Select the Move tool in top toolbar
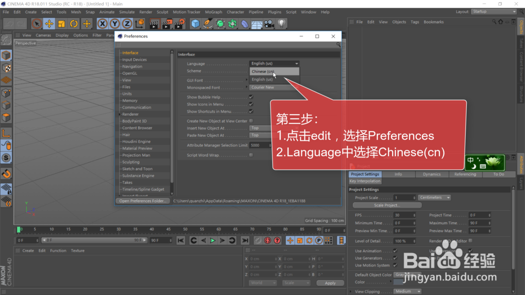This screenshot has width=525, height=295. (x=49, y=24)
